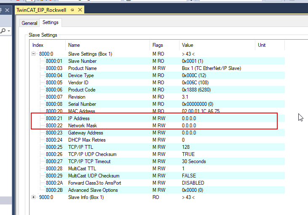Image resolution: width=308 pixels, height=215 pixels.
Task: Select the 8000:21 IP Address row
Action: (157, 118)
